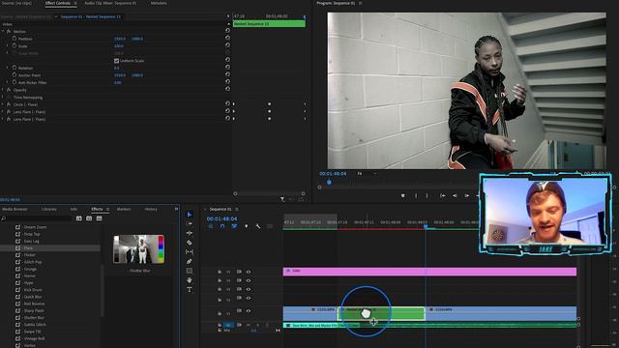Switch to the Libraries tab
The width and height of the screenshot is (619, 348).
click(49, 209)
